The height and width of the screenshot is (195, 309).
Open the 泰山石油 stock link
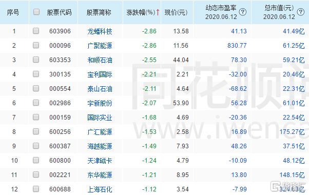point(100,89)
